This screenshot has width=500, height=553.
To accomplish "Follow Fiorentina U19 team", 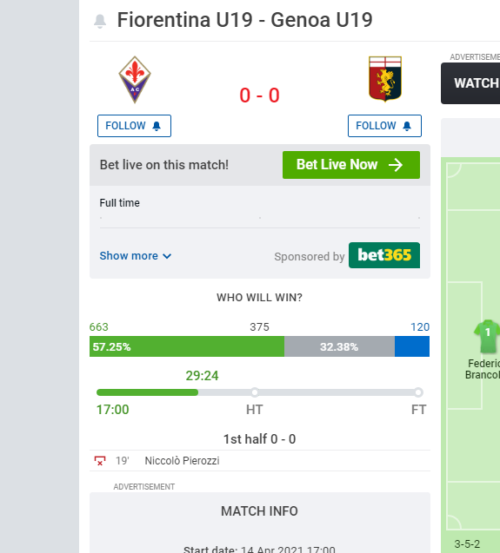I will (134, 126).
